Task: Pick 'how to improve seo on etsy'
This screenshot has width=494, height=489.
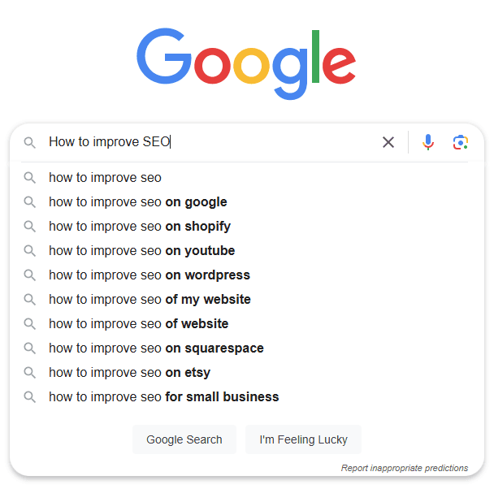Action: click(129, 373)
